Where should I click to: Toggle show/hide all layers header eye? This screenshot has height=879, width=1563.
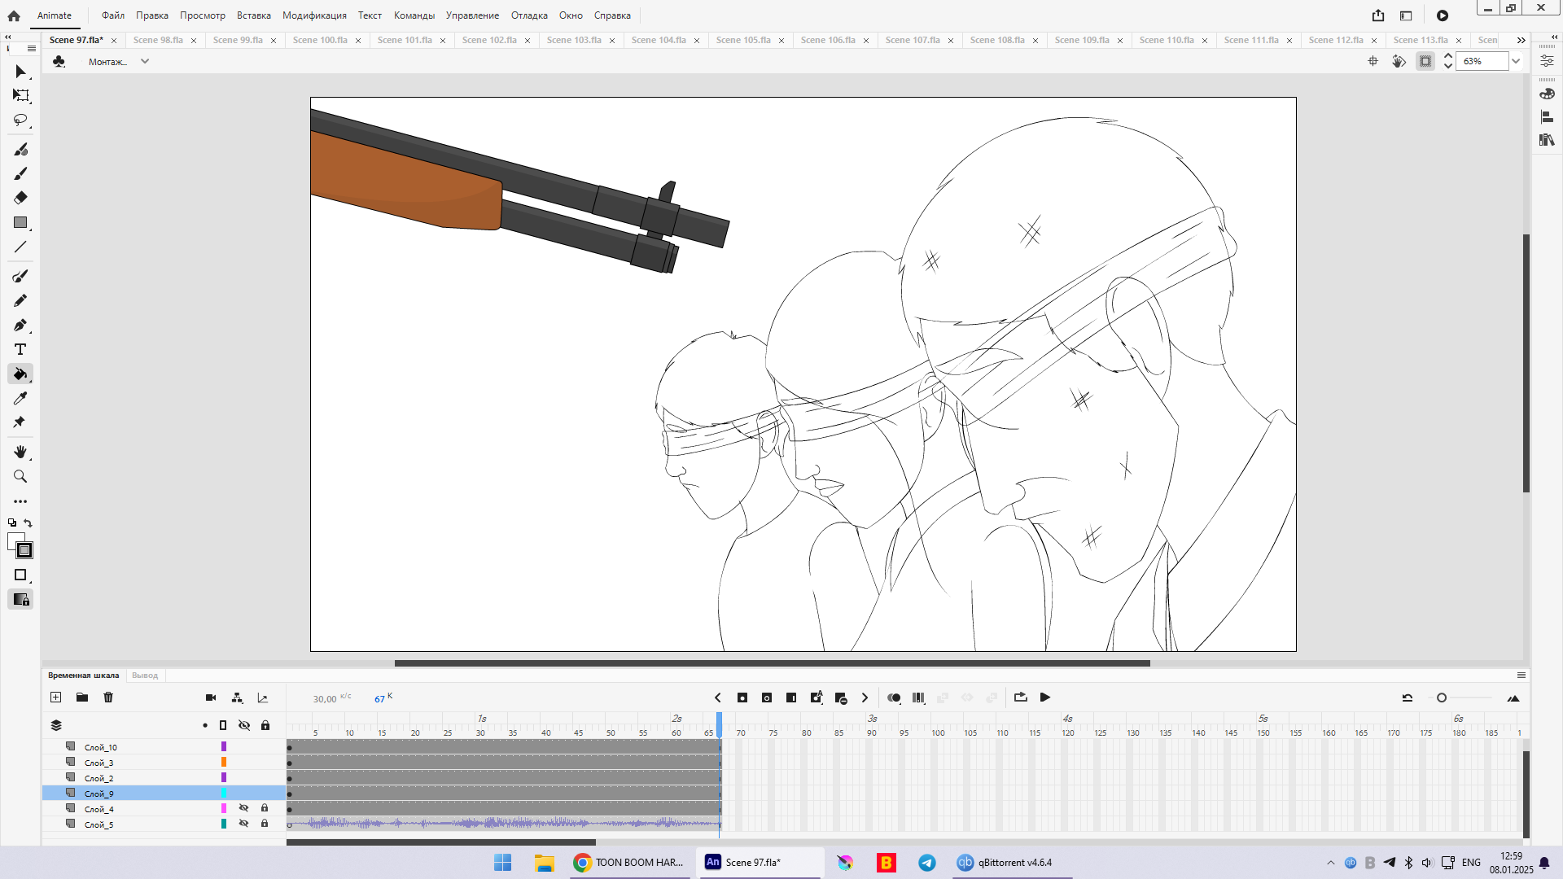pos(244,725)
